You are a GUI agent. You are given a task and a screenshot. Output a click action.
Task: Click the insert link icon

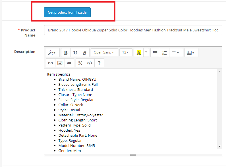[x=50, y=63]
